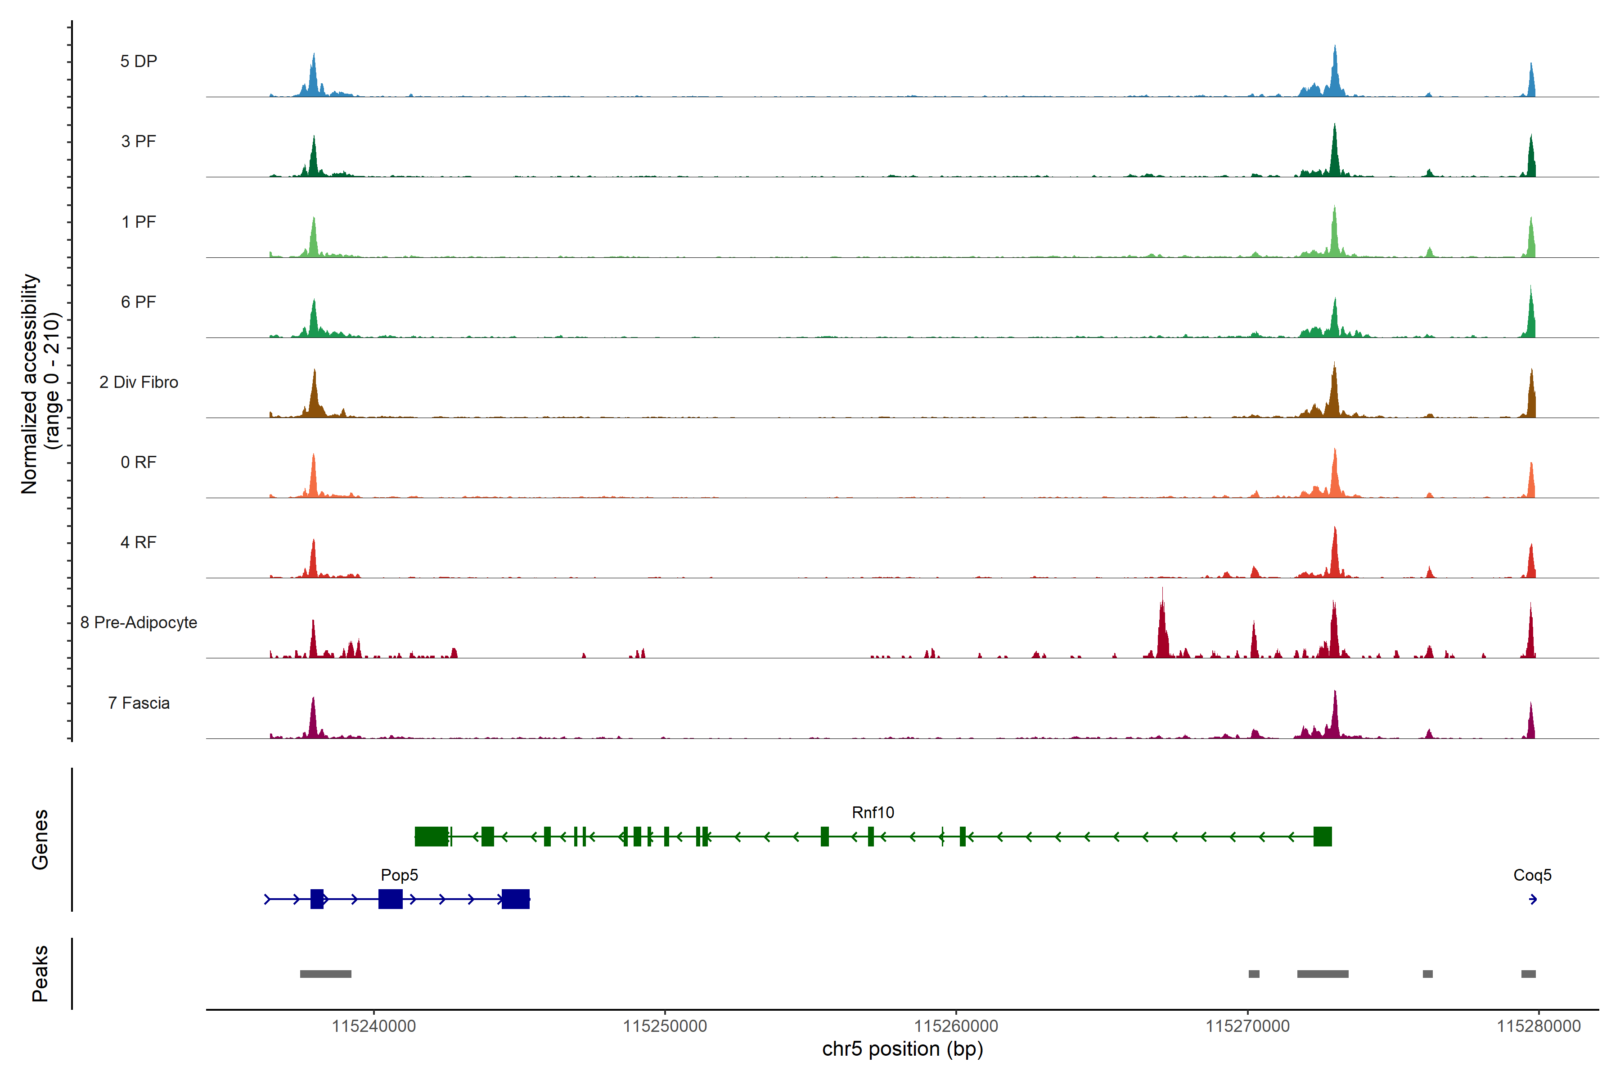
Task: Select the leftmost gray peak bar
Action: point(325,974)
